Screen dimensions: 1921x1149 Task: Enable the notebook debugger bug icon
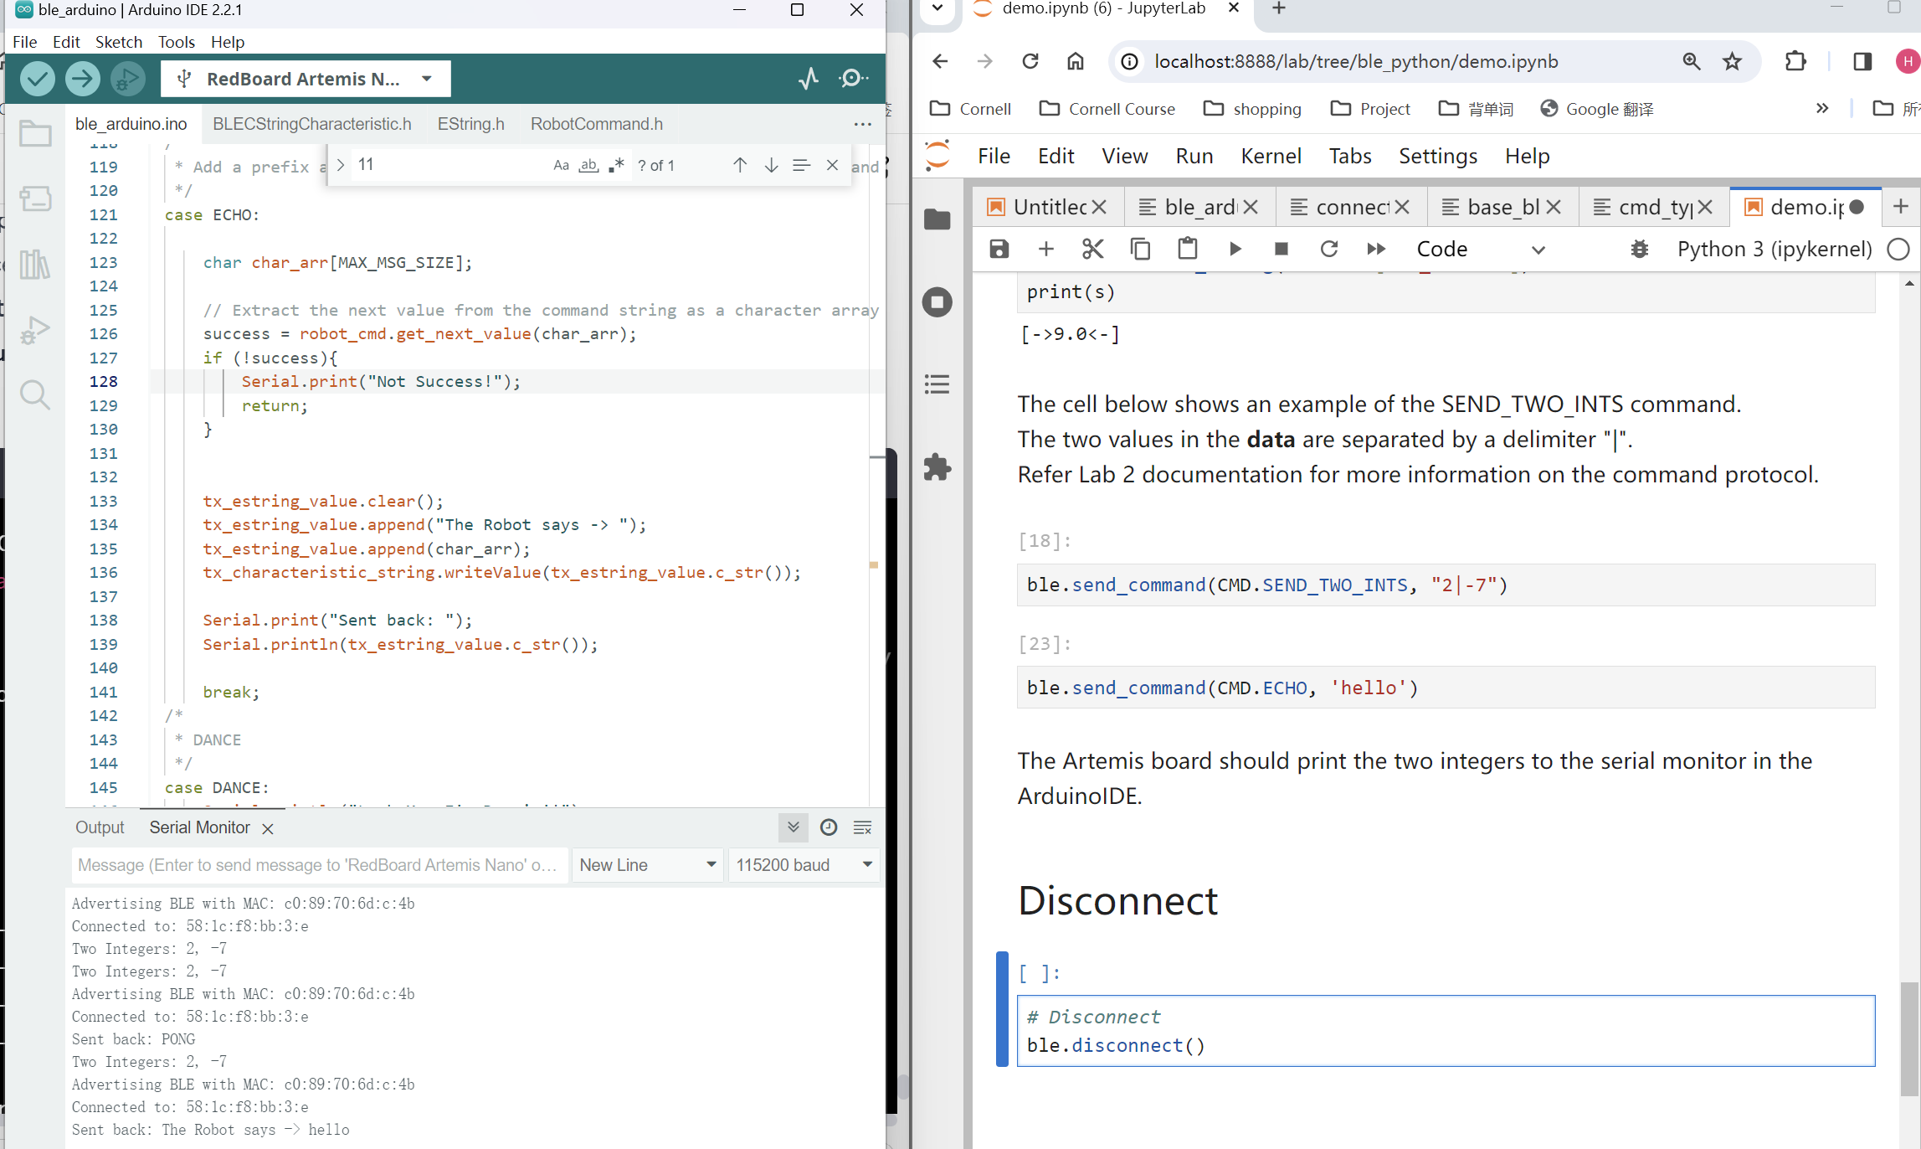(1640, 249)
